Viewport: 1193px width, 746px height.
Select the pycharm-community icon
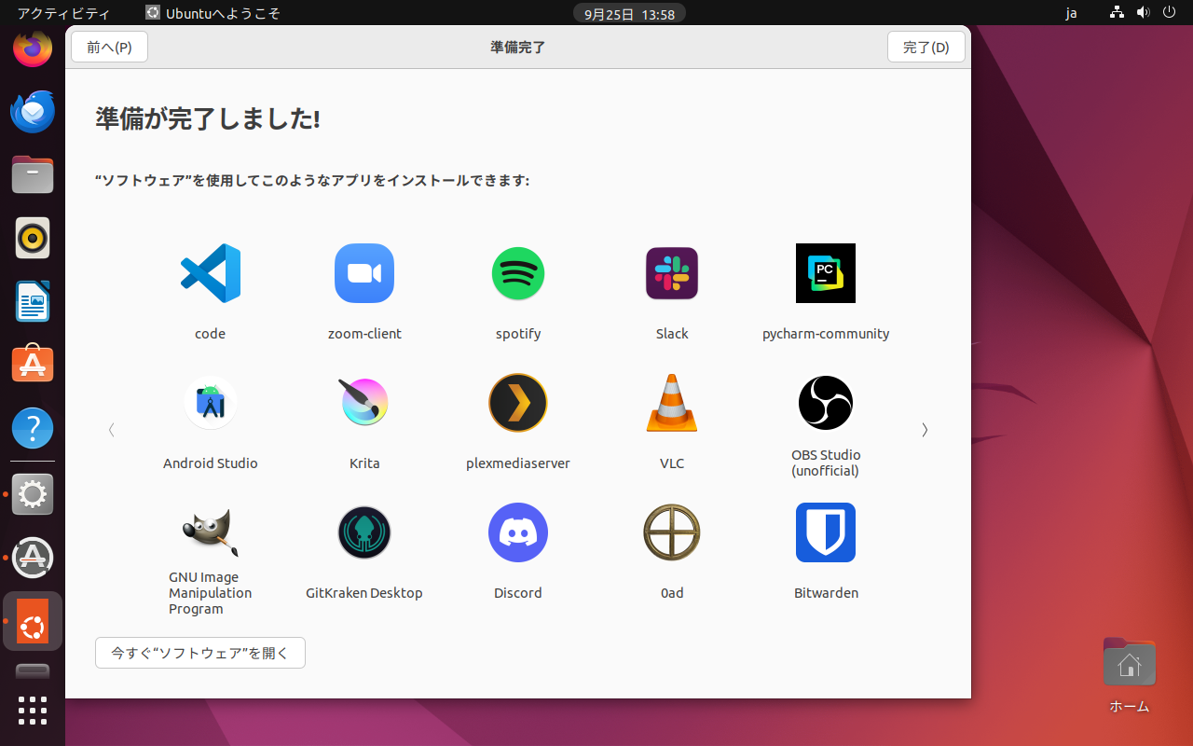826,273
